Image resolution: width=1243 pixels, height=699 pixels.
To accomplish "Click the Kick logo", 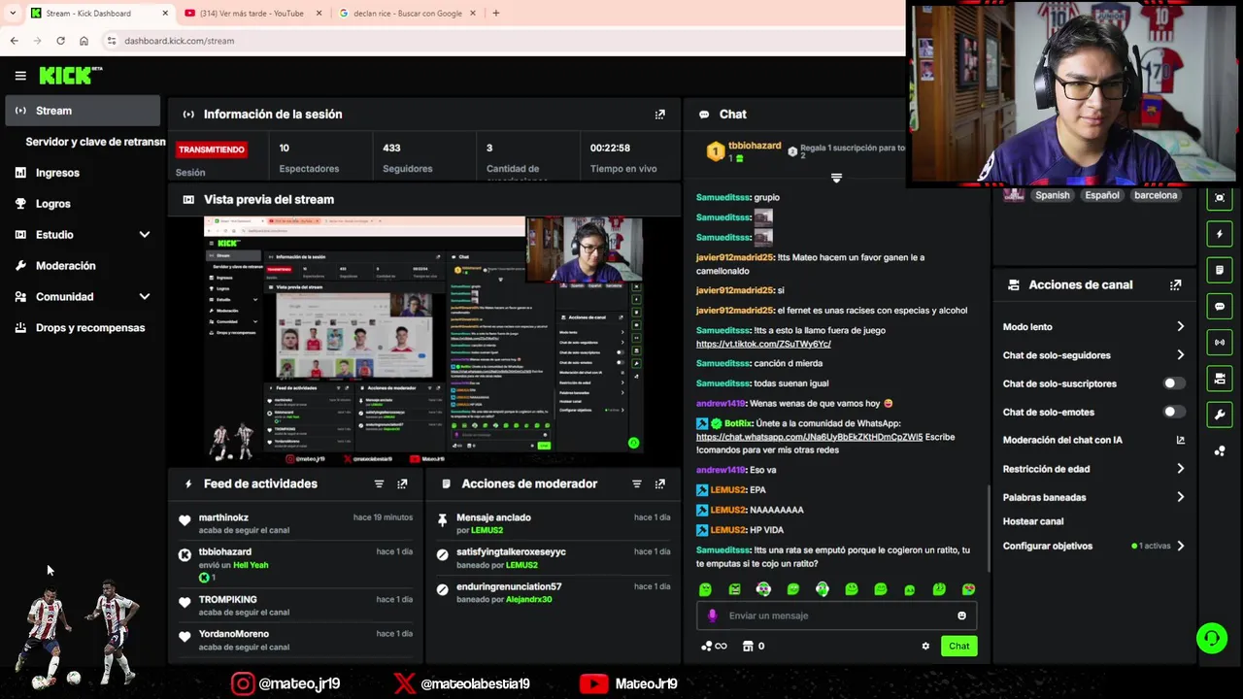I will (70, 75).
